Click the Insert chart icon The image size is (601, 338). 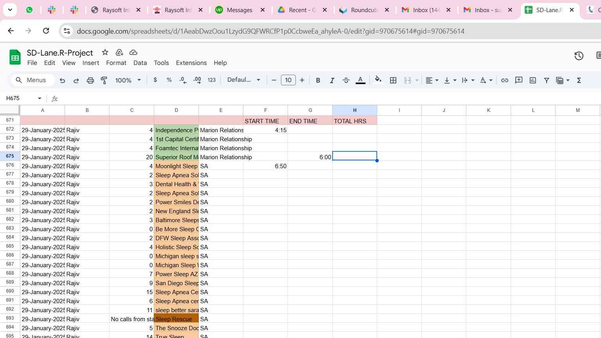point(533,80)
